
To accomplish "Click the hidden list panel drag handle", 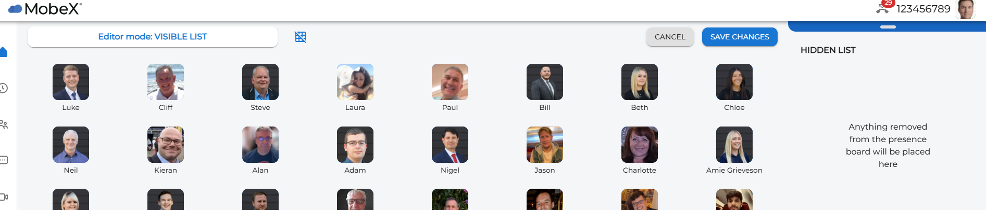I will click(x=888, y=27).
